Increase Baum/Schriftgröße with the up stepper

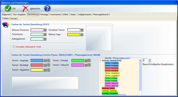(x=149, y=59)
